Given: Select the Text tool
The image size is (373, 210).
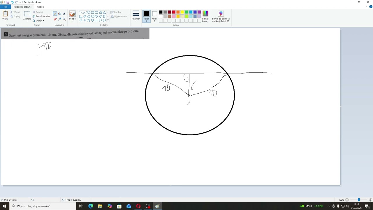Looking at the screenshot, I should coord(64,14).
